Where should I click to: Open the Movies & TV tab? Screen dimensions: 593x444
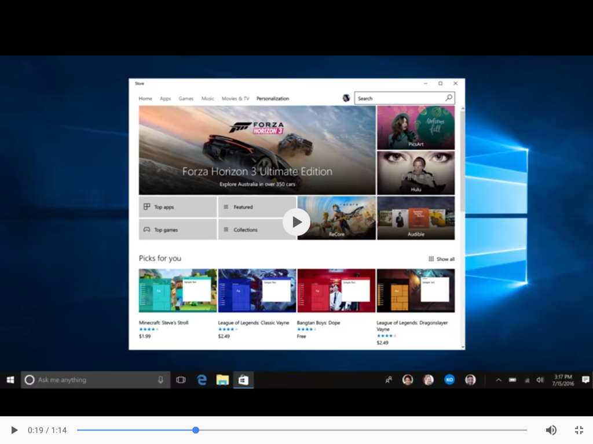click(235, 98)
